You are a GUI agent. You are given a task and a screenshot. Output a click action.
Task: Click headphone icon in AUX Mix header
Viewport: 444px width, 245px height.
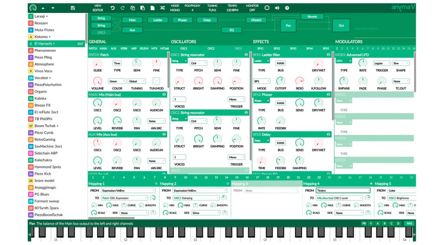click(164, 134)
